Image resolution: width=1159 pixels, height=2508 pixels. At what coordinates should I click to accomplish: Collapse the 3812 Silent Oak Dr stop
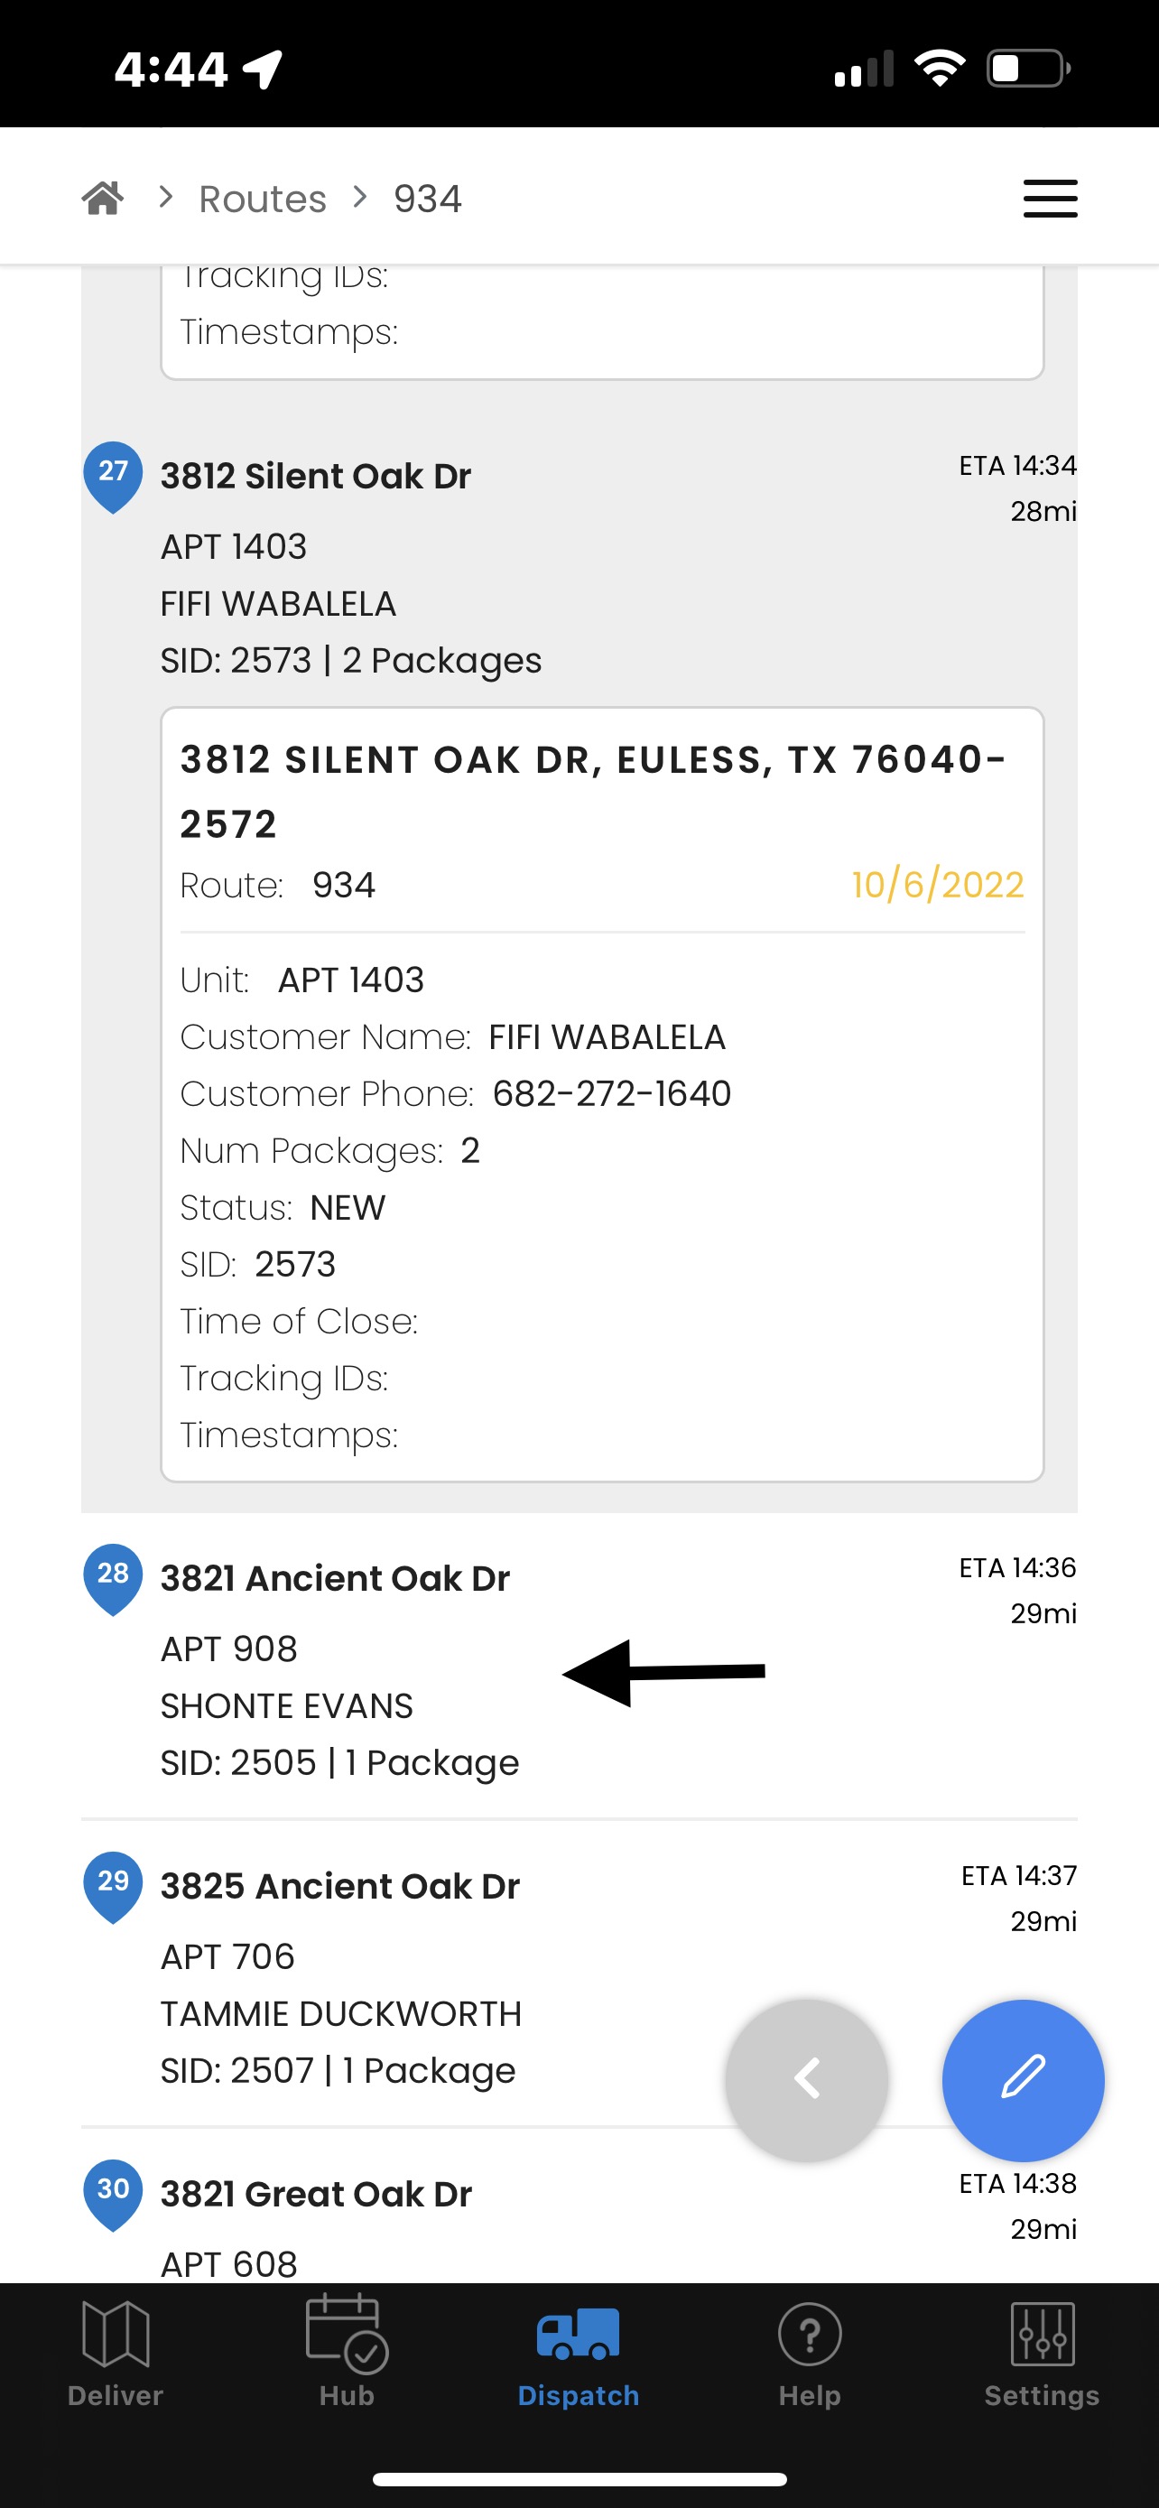coord(579,564)
